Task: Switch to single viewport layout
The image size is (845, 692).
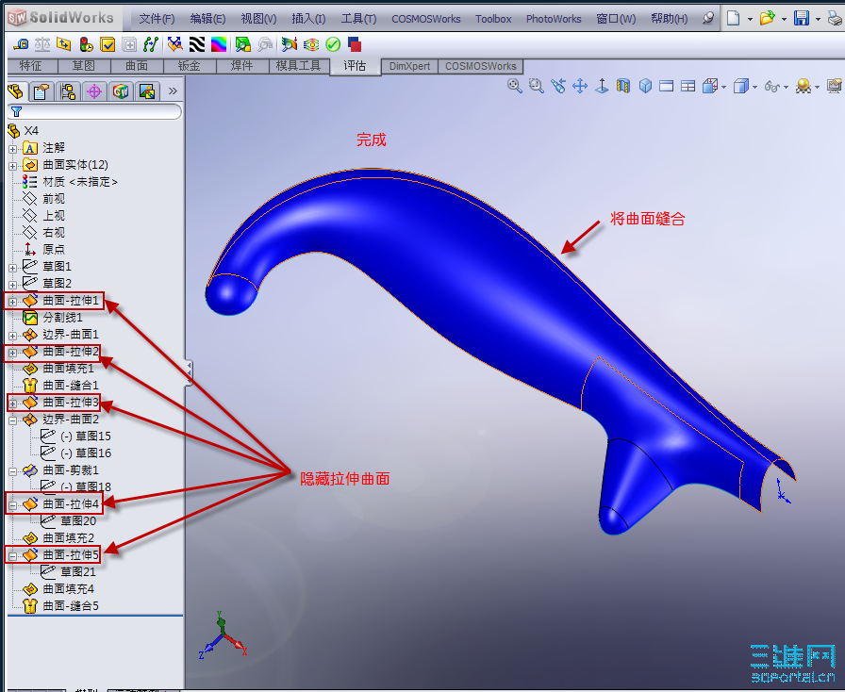Action: point(667,86)
